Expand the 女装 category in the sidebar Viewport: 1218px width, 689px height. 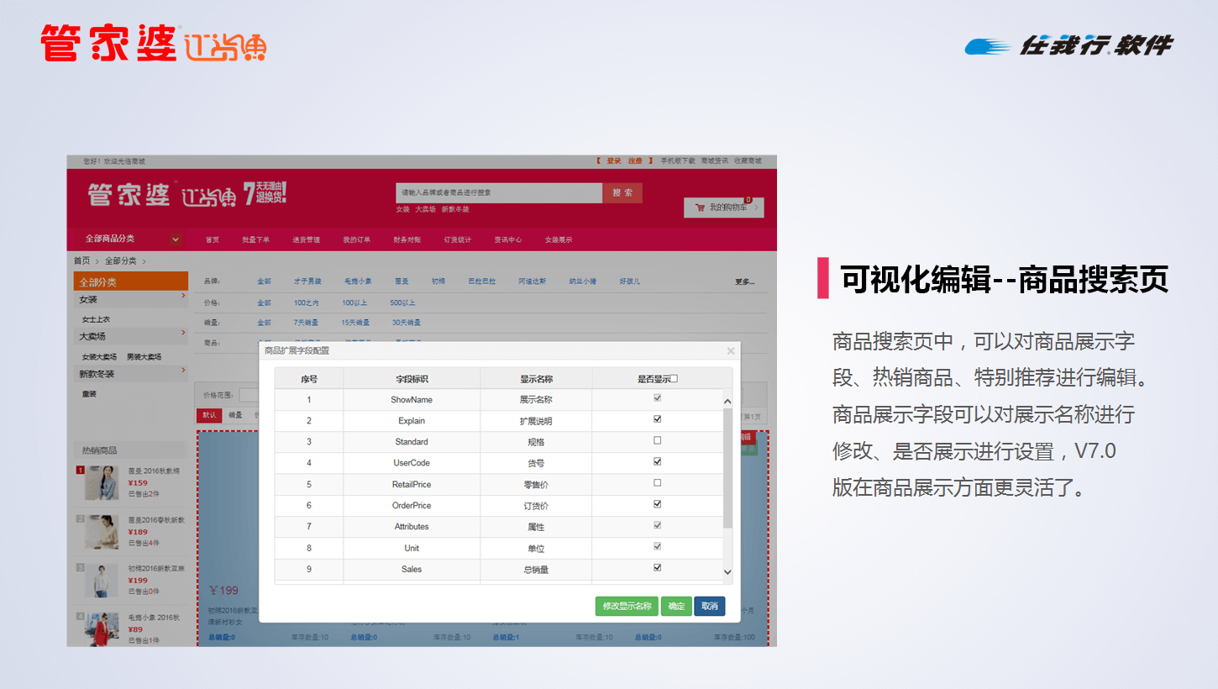[183, 296]
